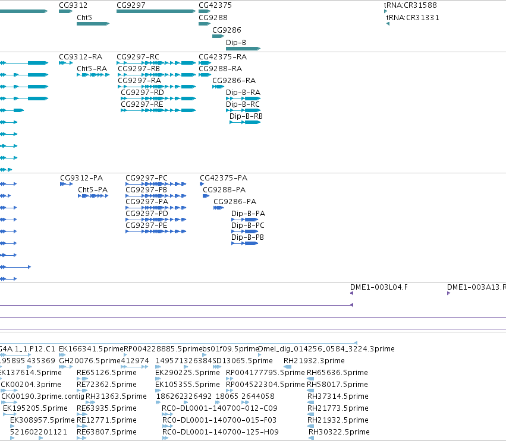
Task: Click EST EK290225.5prime
Action: [x=187, y=373]
